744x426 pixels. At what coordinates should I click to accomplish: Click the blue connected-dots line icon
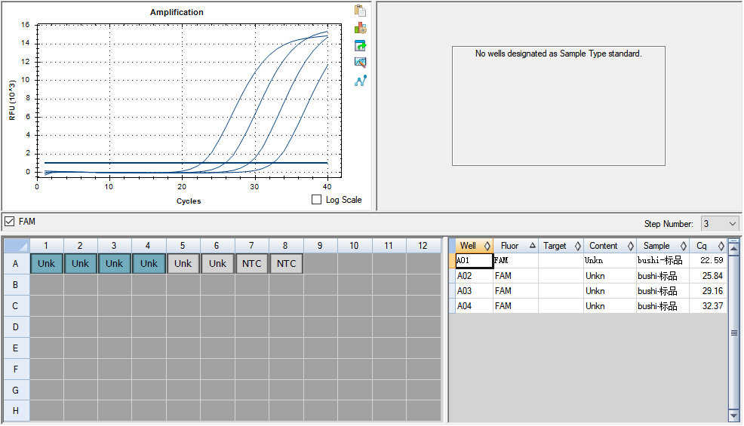click(360, 81)
